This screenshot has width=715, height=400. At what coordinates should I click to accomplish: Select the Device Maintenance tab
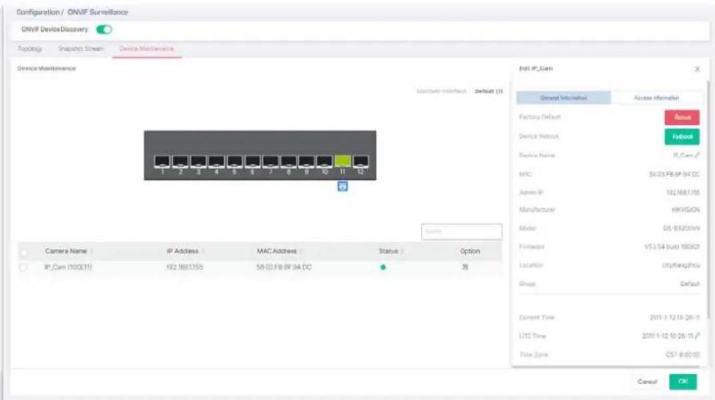(x=147, y=49)
